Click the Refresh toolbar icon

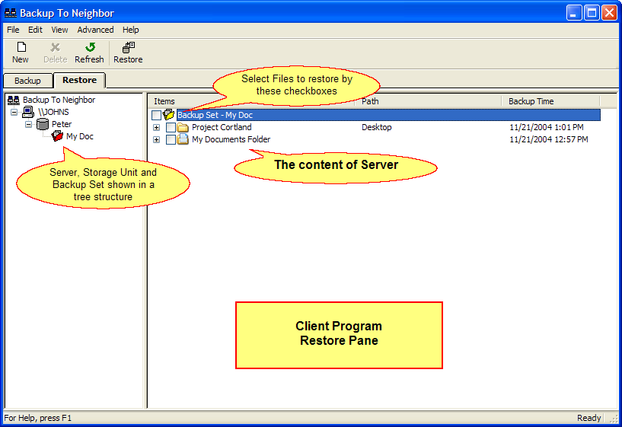(89, 47)
